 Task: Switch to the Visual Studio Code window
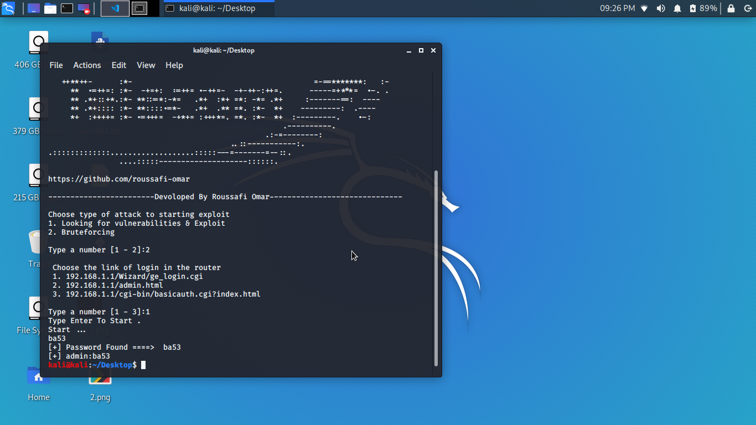115,8
